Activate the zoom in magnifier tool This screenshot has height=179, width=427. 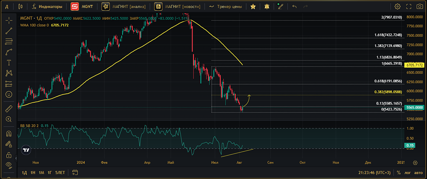click(9, 119)
